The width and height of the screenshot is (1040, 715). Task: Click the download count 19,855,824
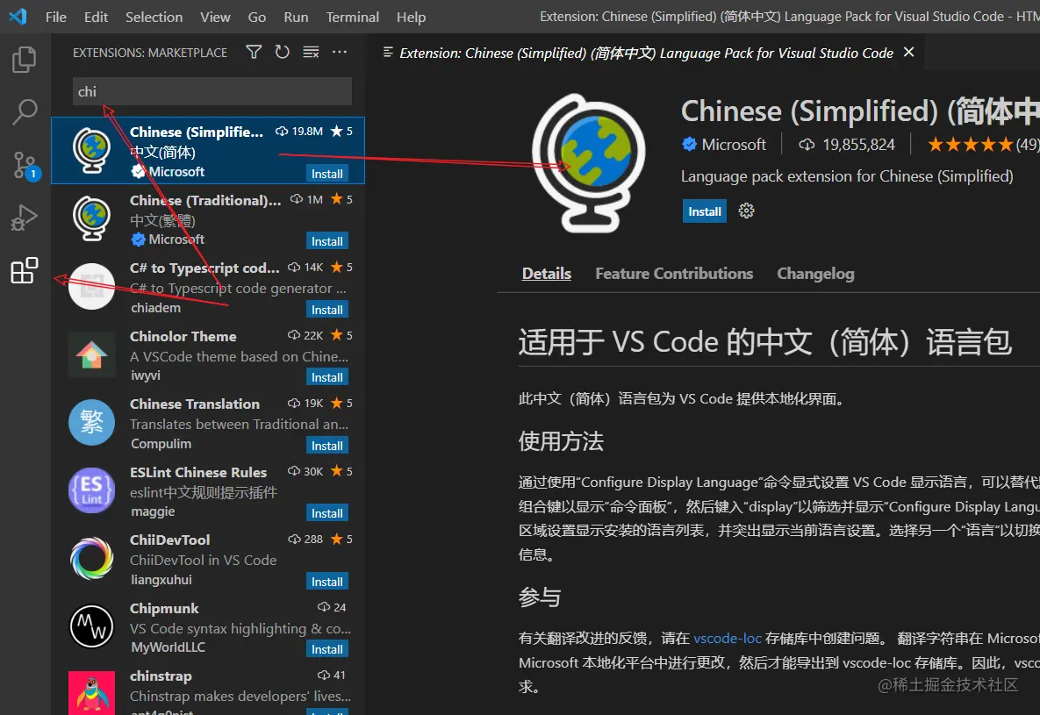858,144
